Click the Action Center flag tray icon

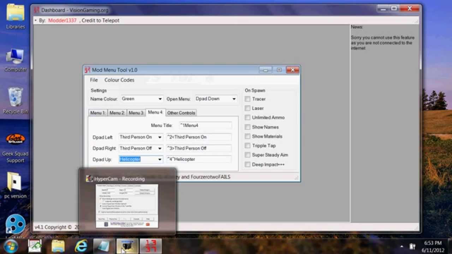point(412,246)
